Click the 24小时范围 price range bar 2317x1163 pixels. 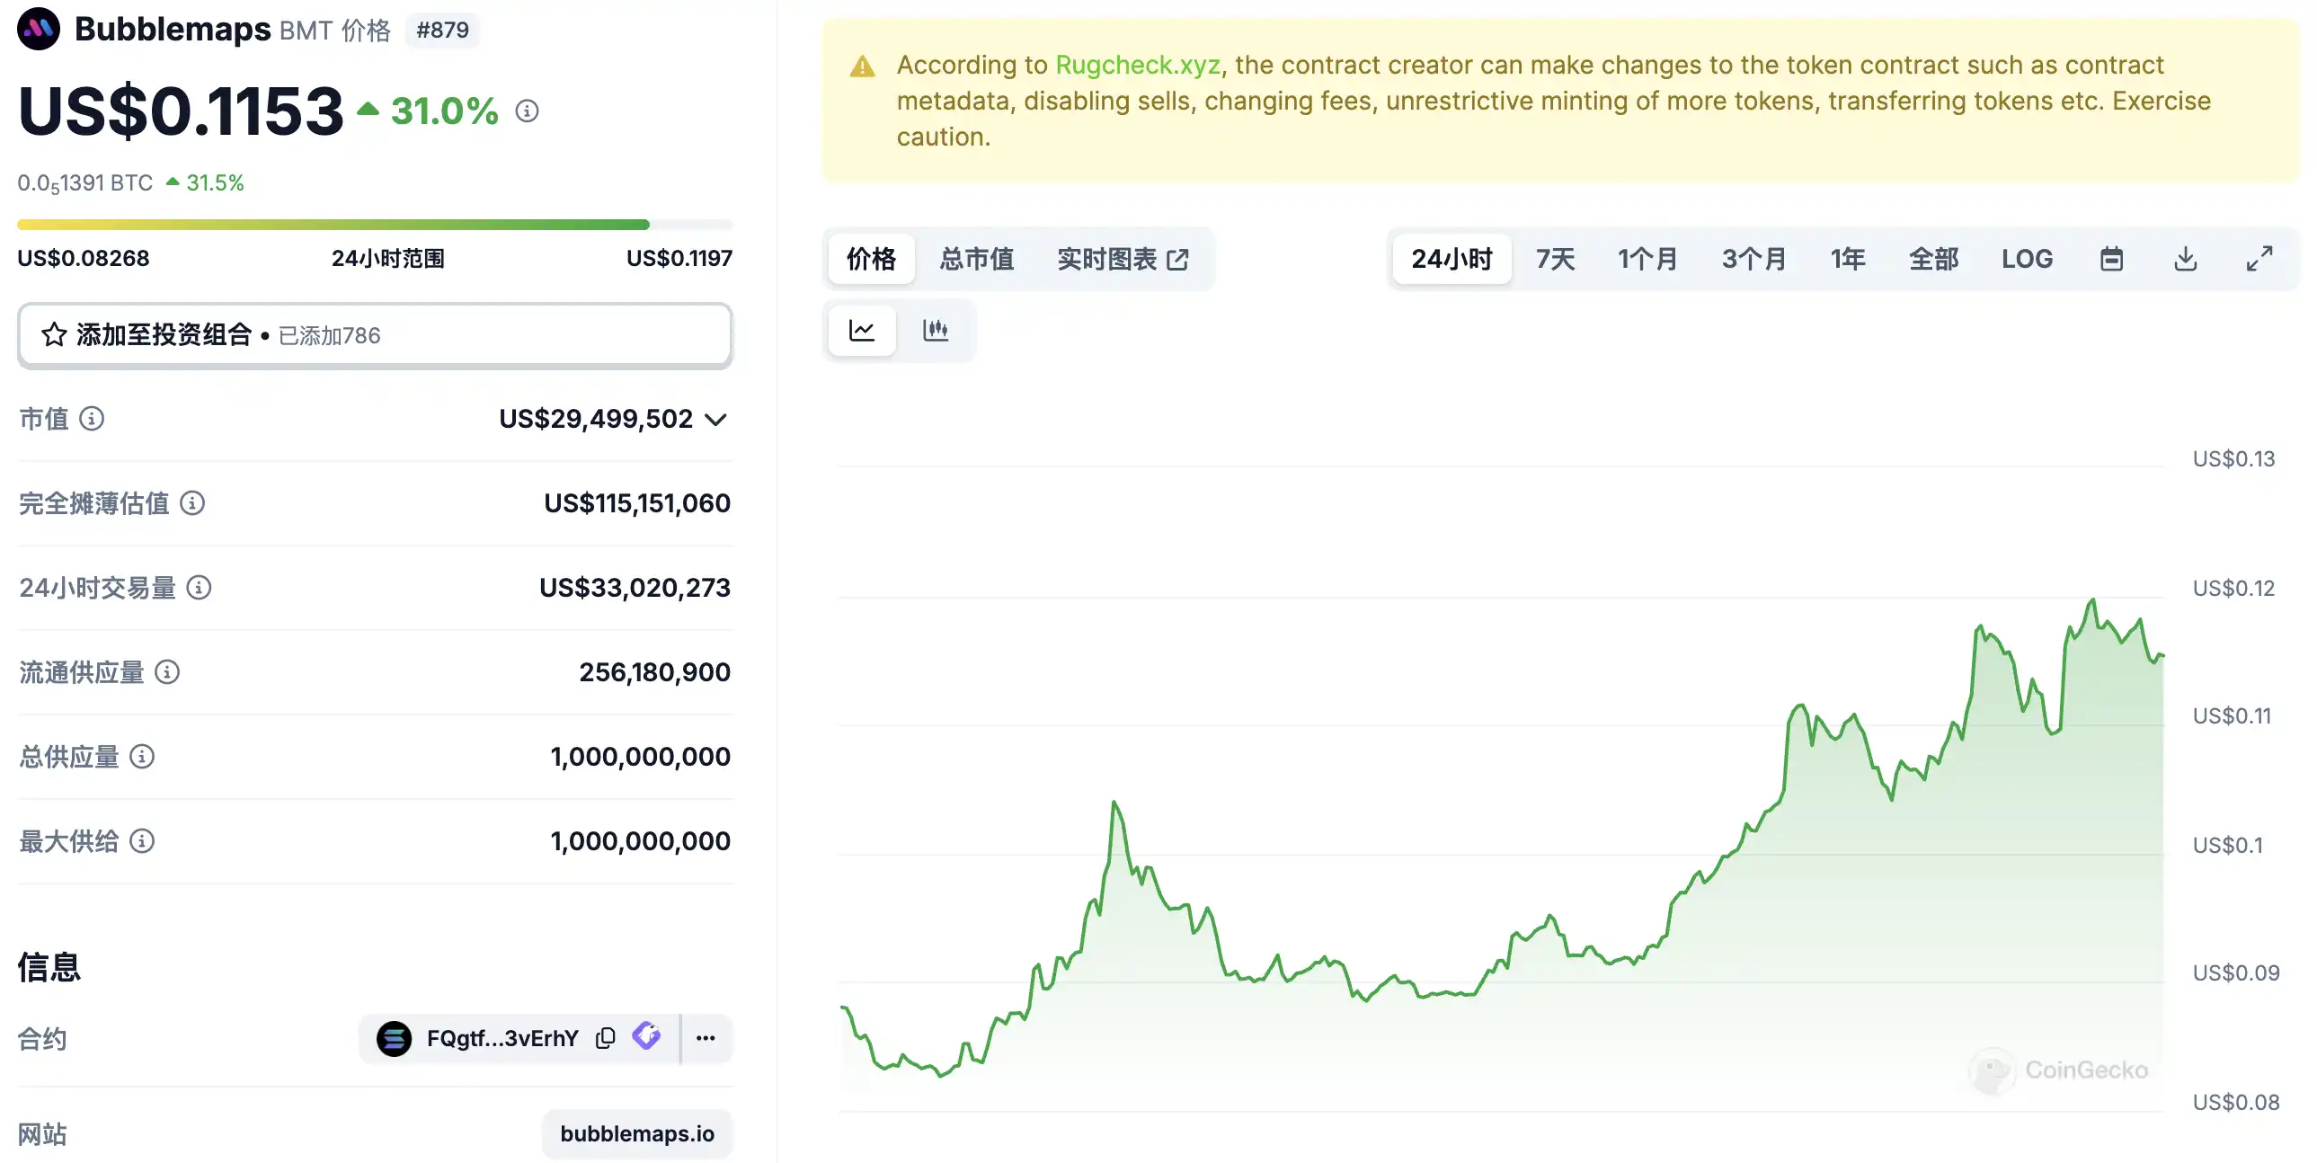tap(374, 225)
